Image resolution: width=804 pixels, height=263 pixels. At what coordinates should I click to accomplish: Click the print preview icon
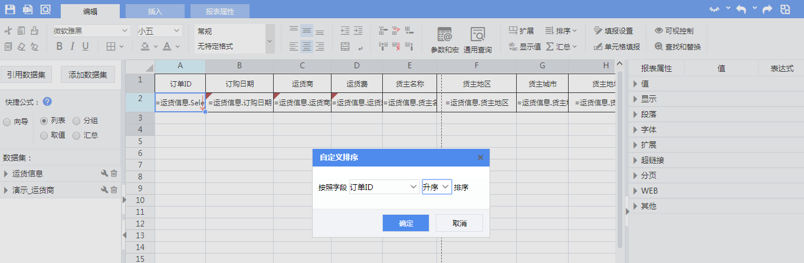[x=45, y=9]
